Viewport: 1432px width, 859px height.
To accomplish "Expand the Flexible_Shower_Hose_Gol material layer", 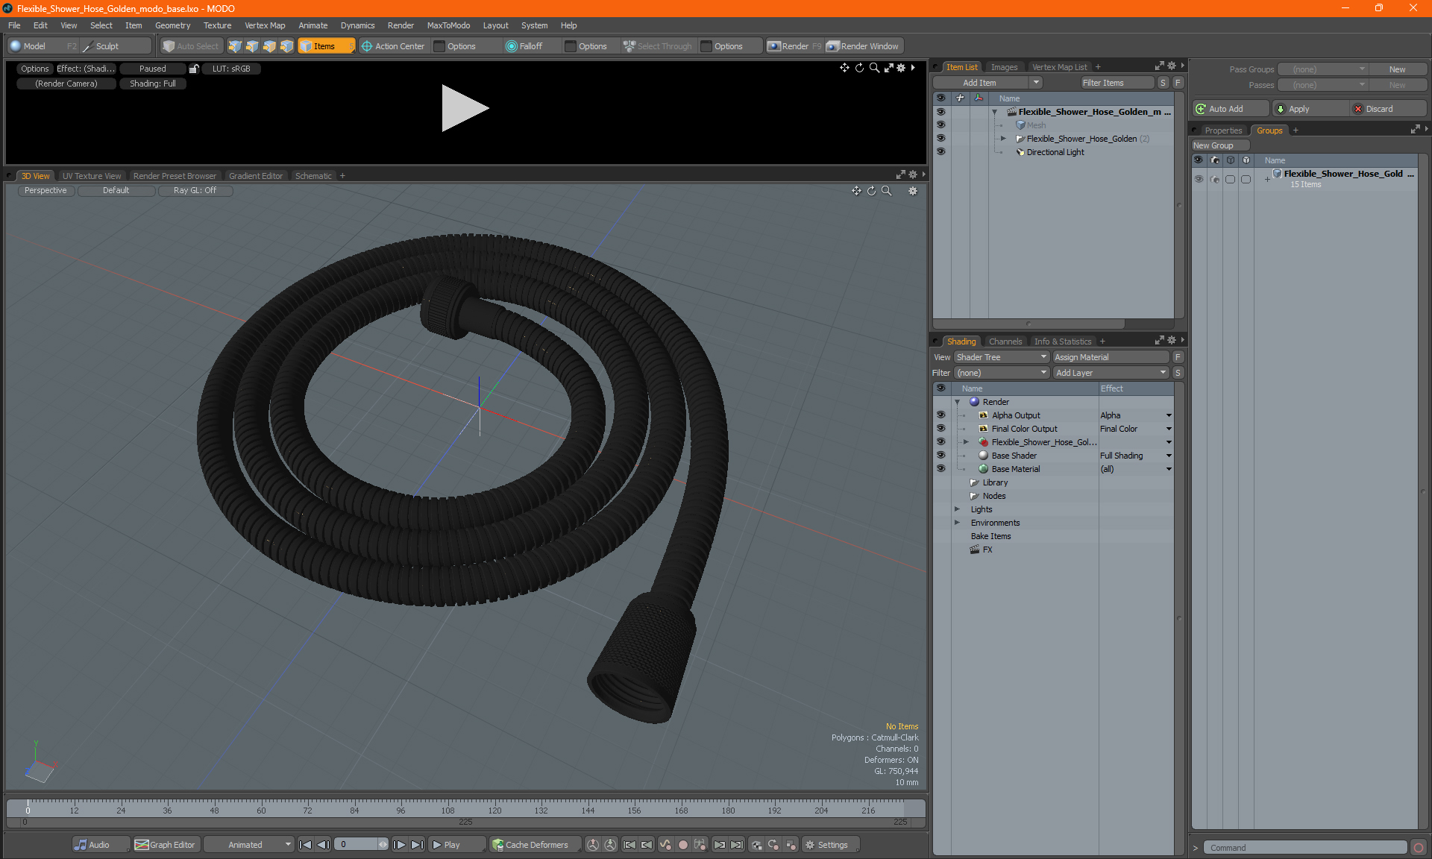I will click(x=964, y=441).
